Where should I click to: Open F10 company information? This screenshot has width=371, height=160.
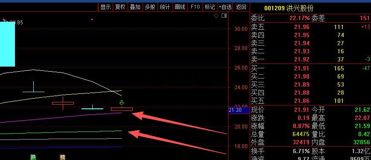tap(195, 7)
